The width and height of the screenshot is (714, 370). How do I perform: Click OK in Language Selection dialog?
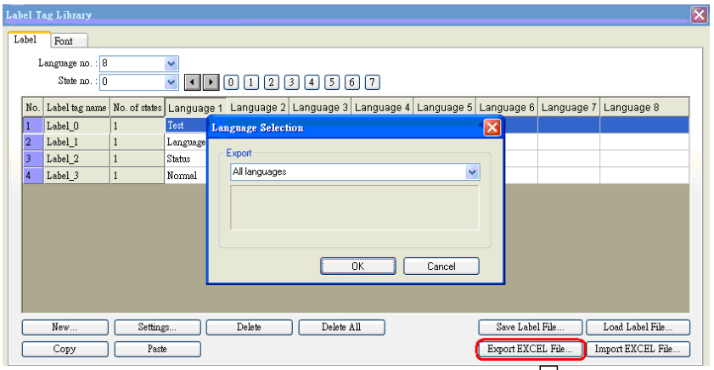pyautogui.click(x=358, y=266)
